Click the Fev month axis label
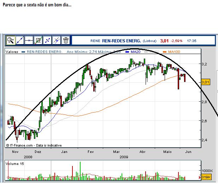218x184 pixels. 91,152
